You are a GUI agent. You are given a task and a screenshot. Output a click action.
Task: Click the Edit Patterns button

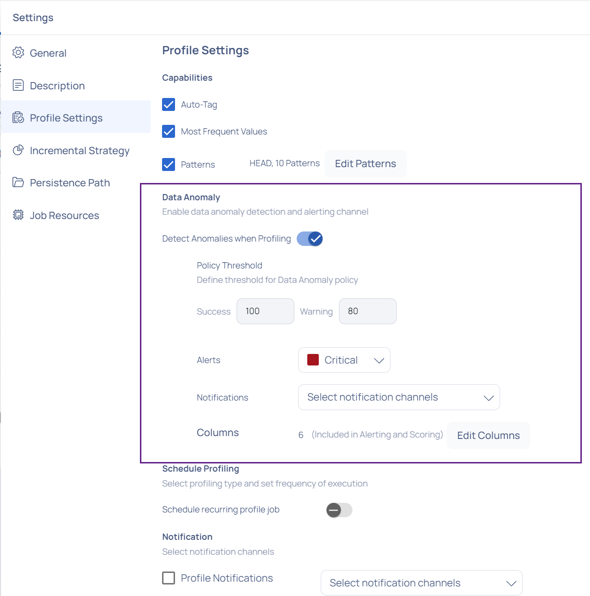(x=365, y=164)
